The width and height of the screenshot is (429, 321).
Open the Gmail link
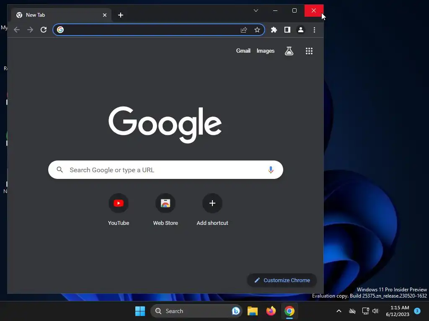pyautogui.click(x=243, y=51)
